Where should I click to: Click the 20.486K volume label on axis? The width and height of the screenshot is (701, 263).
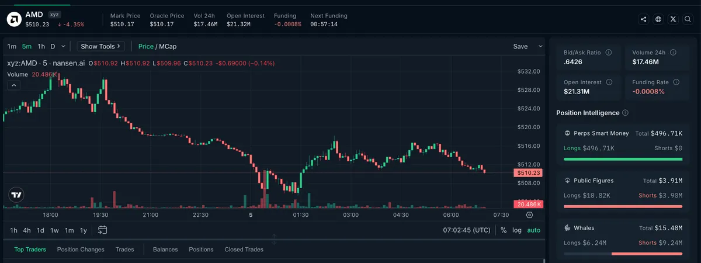pos(528,204)
